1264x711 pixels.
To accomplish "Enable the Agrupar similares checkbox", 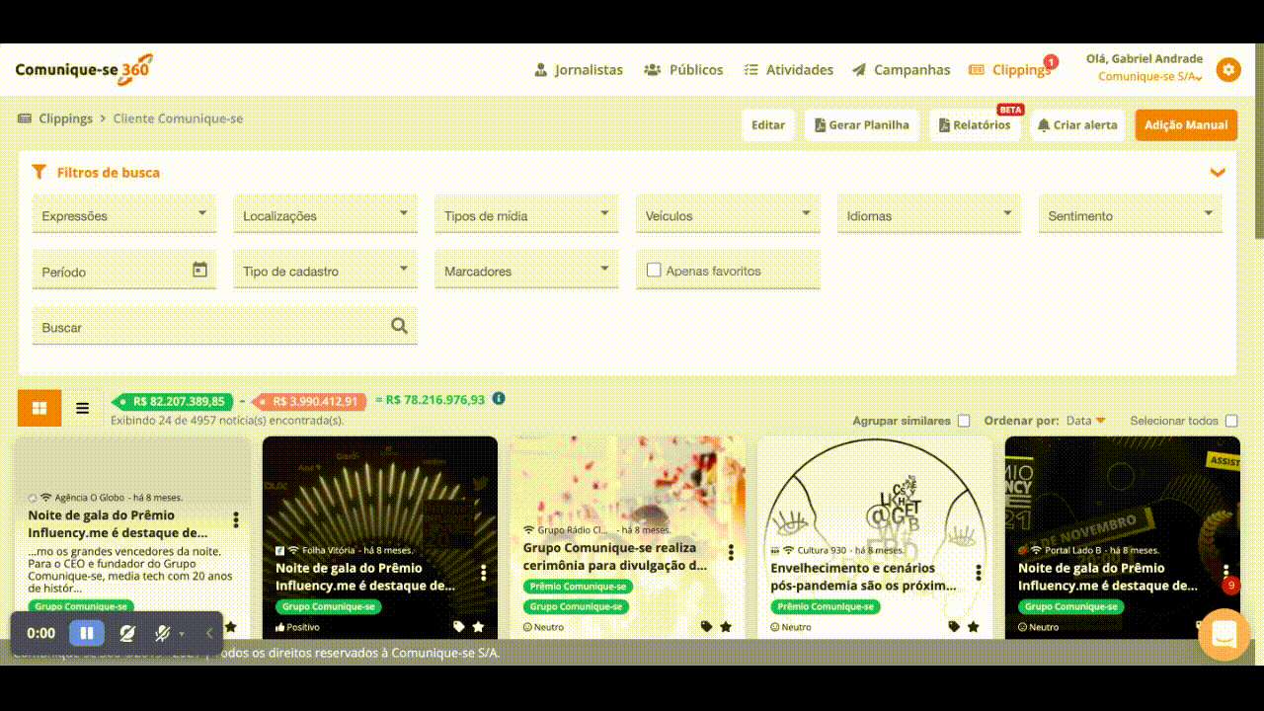I will tap(964, 421).
